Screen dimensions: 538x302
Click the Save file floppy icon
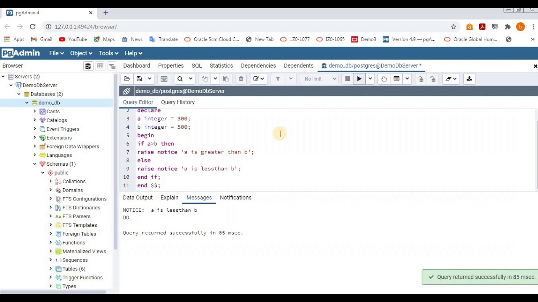(139, 79)
